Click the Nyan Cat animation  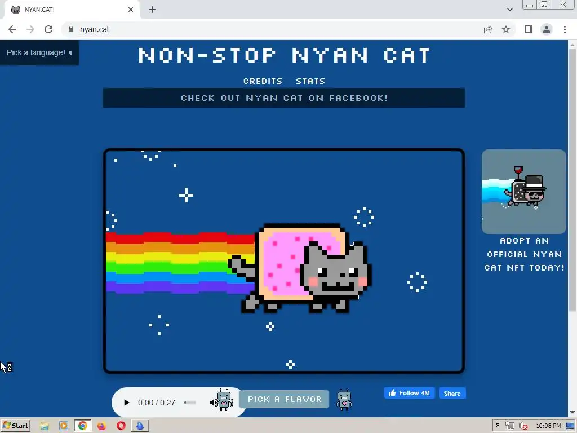tap(284, 260)
